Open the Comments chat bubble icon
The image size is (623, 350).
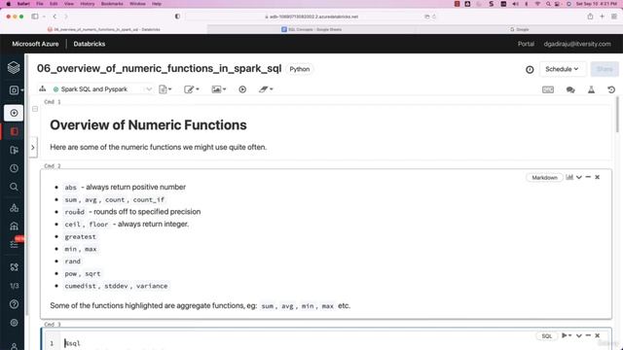pyautogui.click(x=570, y=89)
